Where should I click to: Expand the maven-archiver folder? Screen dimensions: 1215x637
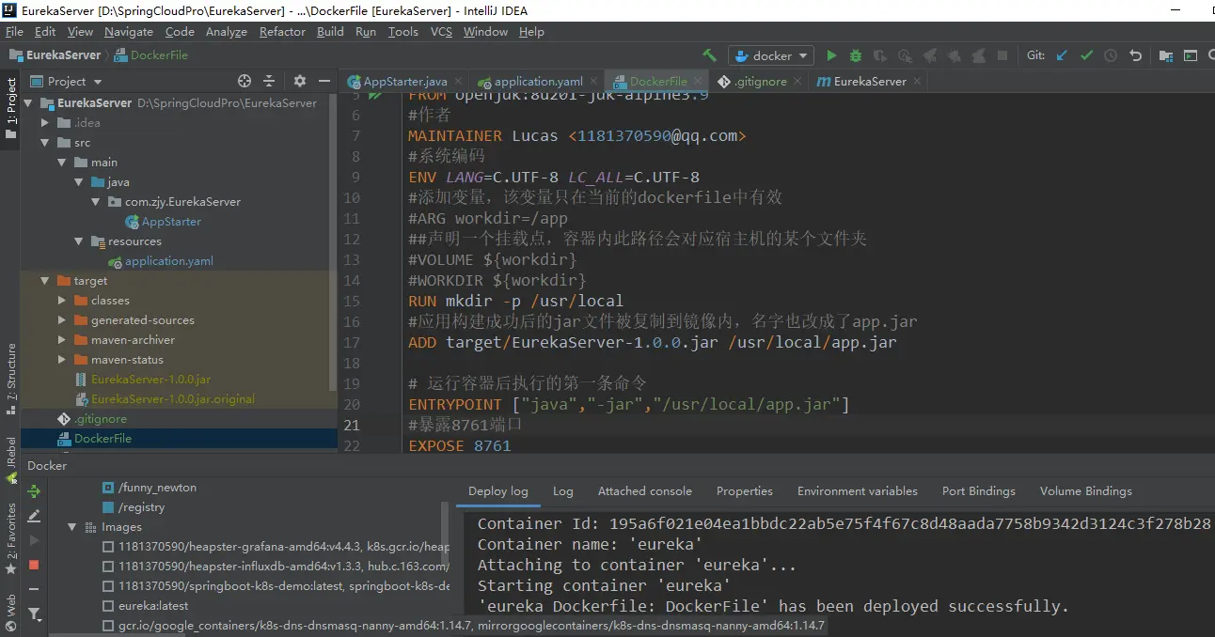[62, 340]
